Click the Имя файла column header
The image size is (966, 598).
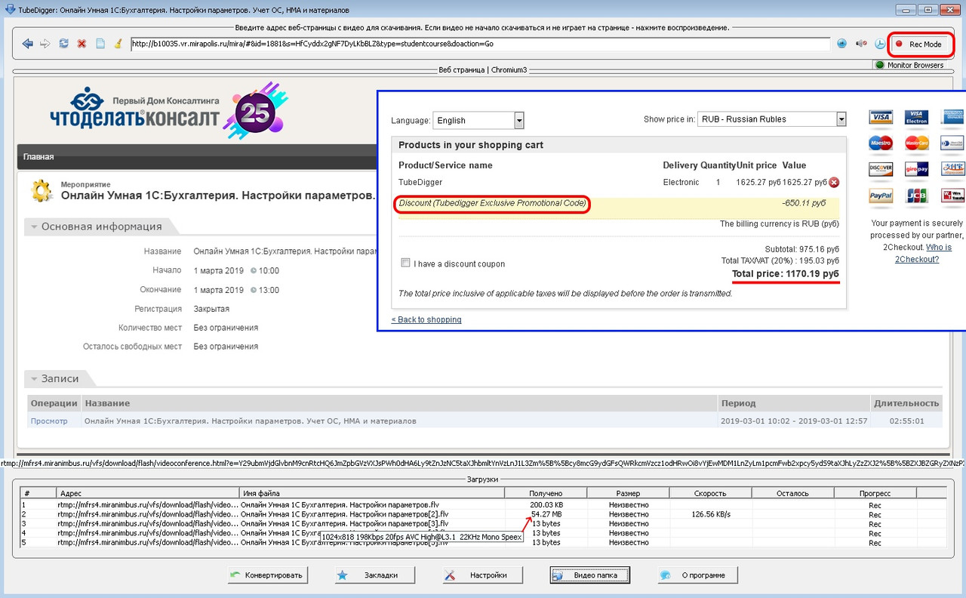pos(372,494)
